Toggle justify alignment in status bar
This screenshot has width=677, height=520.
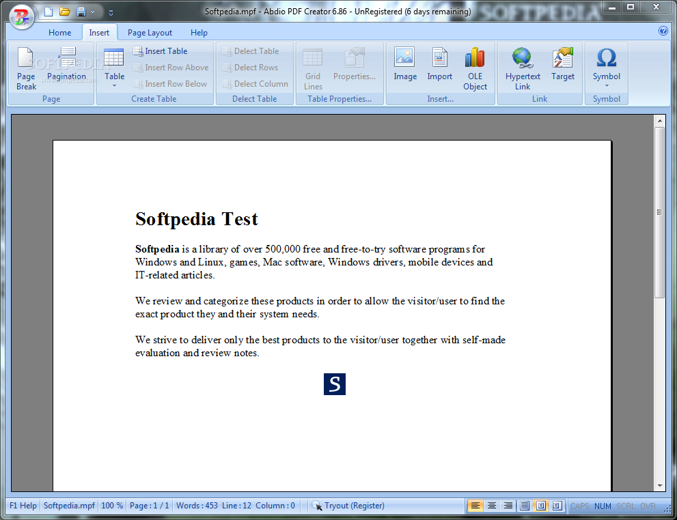[x=525, y=506]
